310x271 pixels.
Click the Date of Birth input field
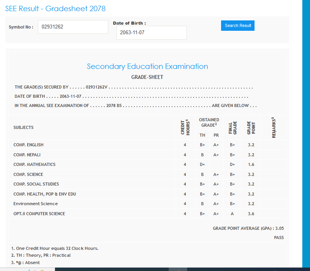151,33
